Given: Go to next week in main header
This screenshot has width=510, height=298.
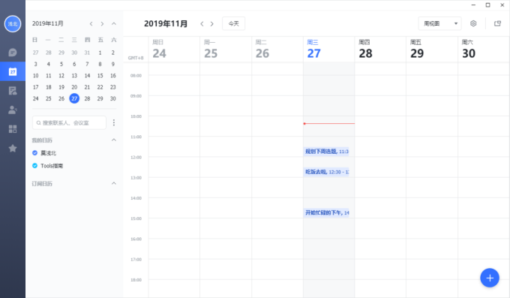Looking at the screenshot, I should [212, 24].
